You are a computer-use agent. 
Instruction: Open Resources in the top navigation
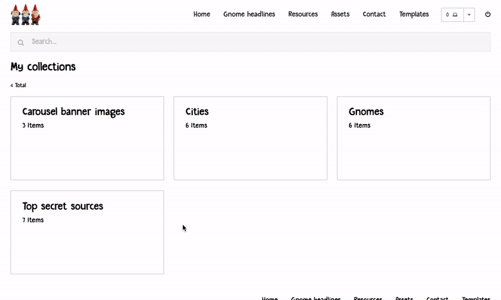pyautogui.click(x=303, y=14)
